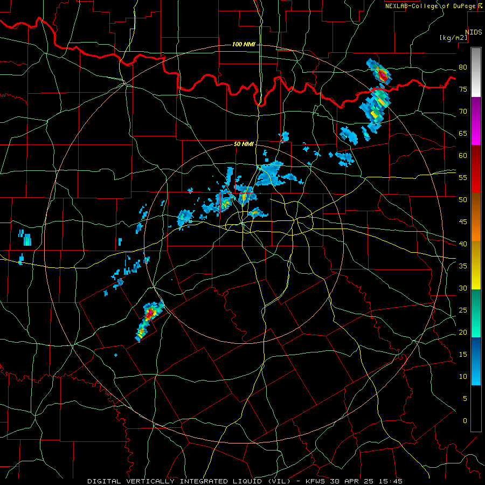Screen dimensions: 485x485
Task: Click the NEXLAB-College of DuPage label
Action: 431,6
